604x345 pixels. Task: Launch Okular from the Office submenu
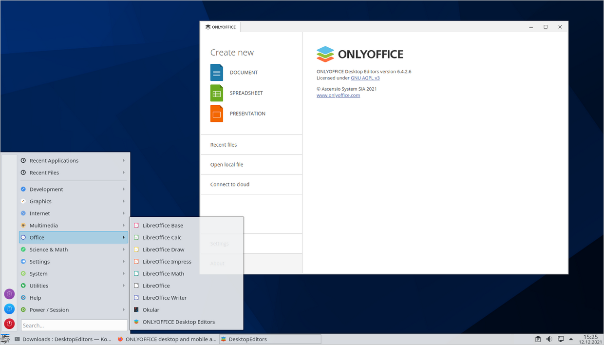(x=151, y=309)
